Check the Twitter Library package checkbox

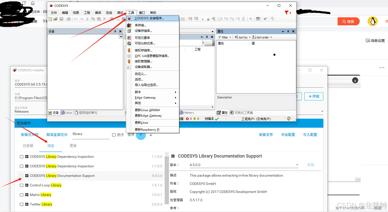point(22,204)
